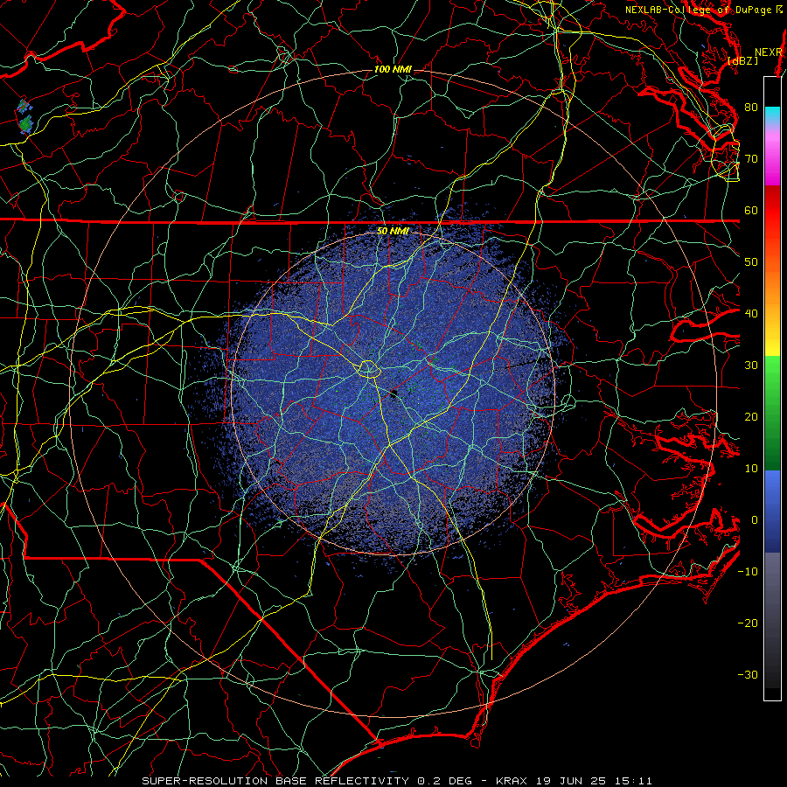787x787 pixels.
Task: Click the 10 value on dBZ scale
Action: point(751,469)
